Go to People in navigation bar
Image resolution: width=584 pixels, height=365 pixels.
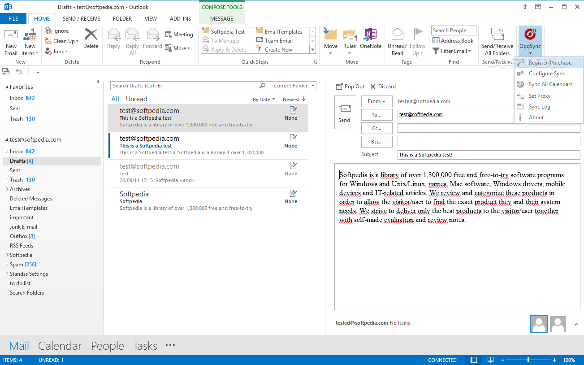(108, 346)
